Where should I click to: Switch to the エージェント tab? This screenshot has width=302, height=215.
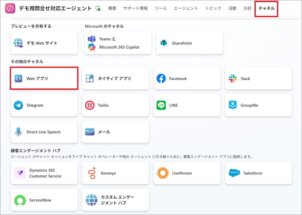coord(186,8)
